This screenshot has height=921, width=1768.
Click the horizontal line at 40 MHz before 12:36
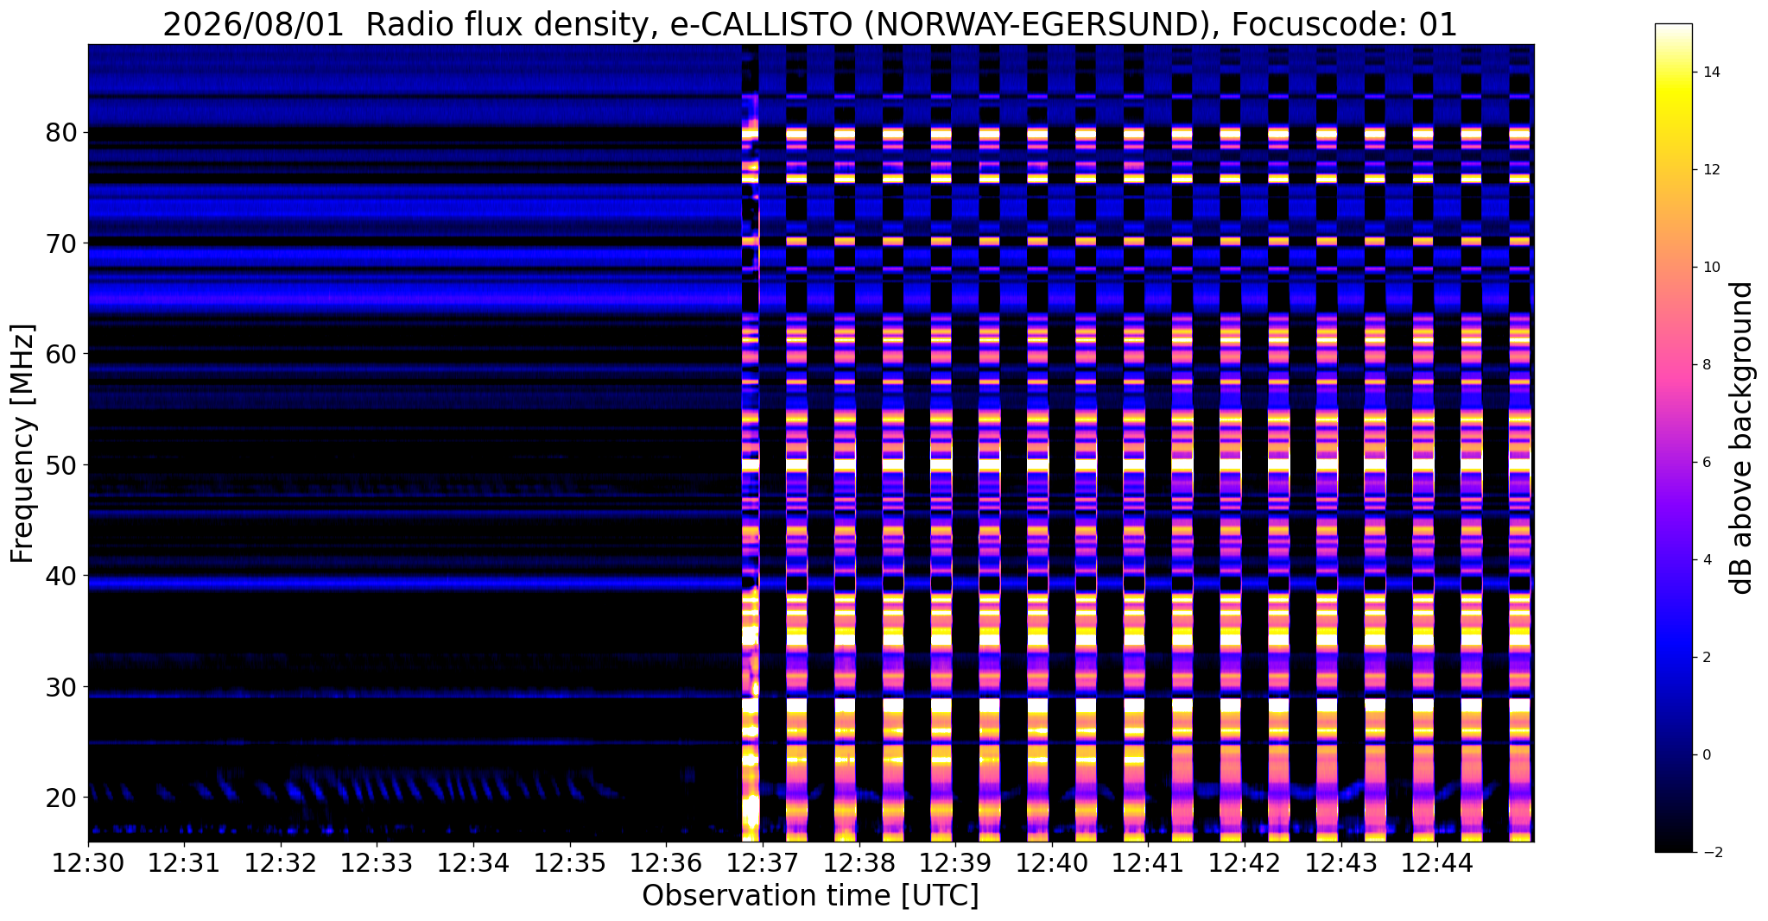(415, 584)
